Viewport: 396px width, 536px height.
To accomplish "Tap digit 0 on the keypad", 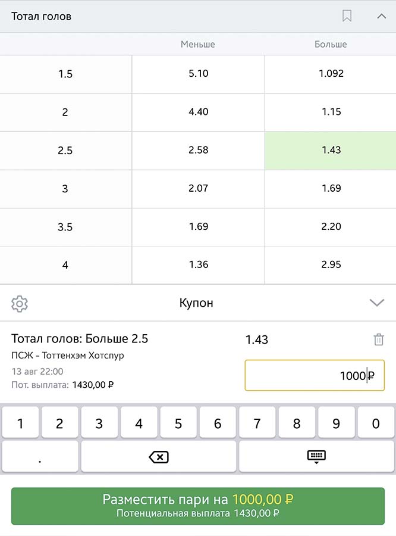I will pos(376,422).
